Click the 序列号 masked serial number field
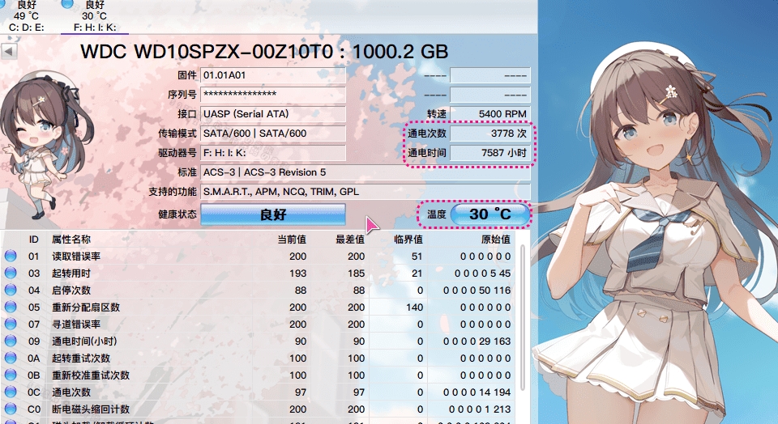 tap(273, 94)
